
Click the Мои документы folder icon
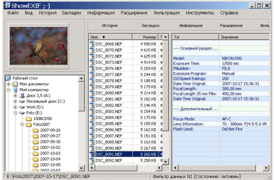click(x=15, y=84)
